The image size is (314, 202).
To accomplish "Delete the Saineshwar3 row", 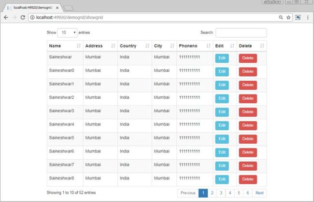I will (x=248, y=112).
